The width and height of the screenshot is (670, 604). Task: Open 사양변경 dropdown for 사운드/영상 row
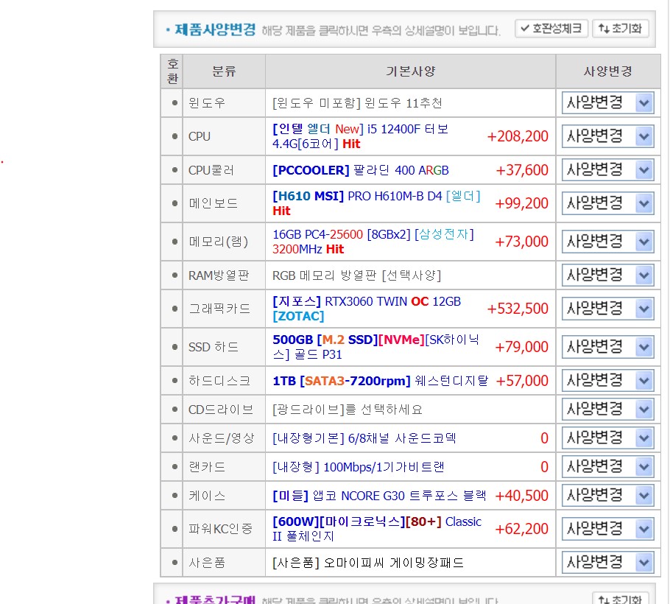point(607,438)
